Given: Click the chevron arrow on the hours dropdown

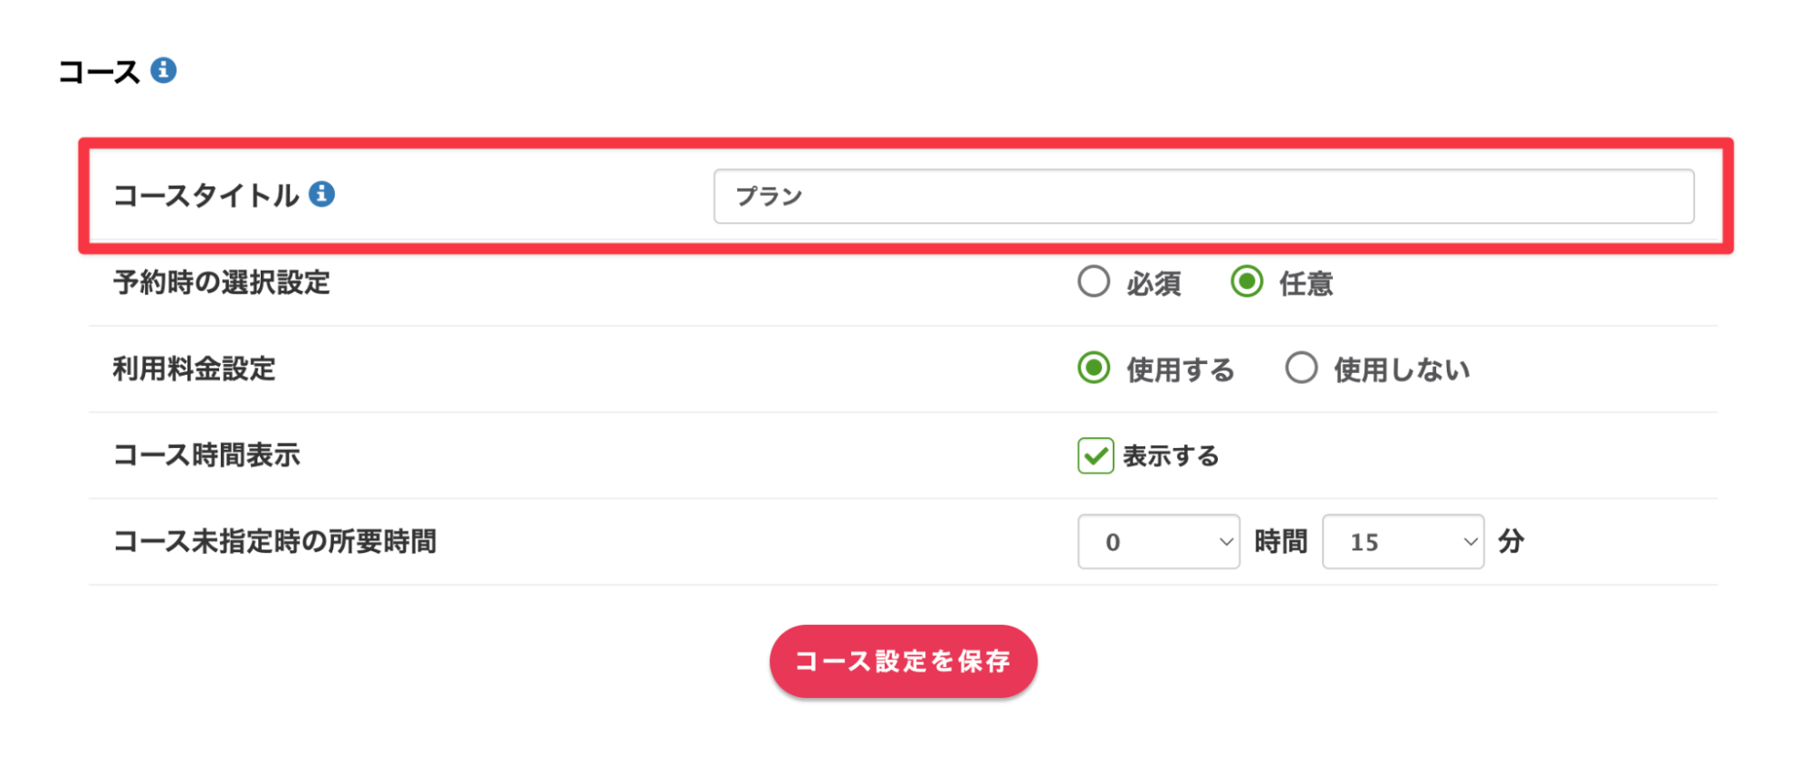Looking at the screenshot, I should coord(1226,541).
